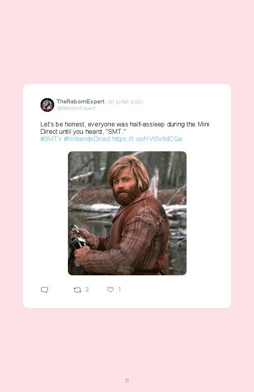
Task: Click the TheRebornExpert profile avatar
Action: pos(47,105)
